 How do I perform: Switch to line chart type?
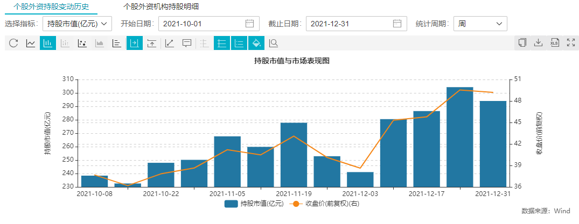click(31, 43)
